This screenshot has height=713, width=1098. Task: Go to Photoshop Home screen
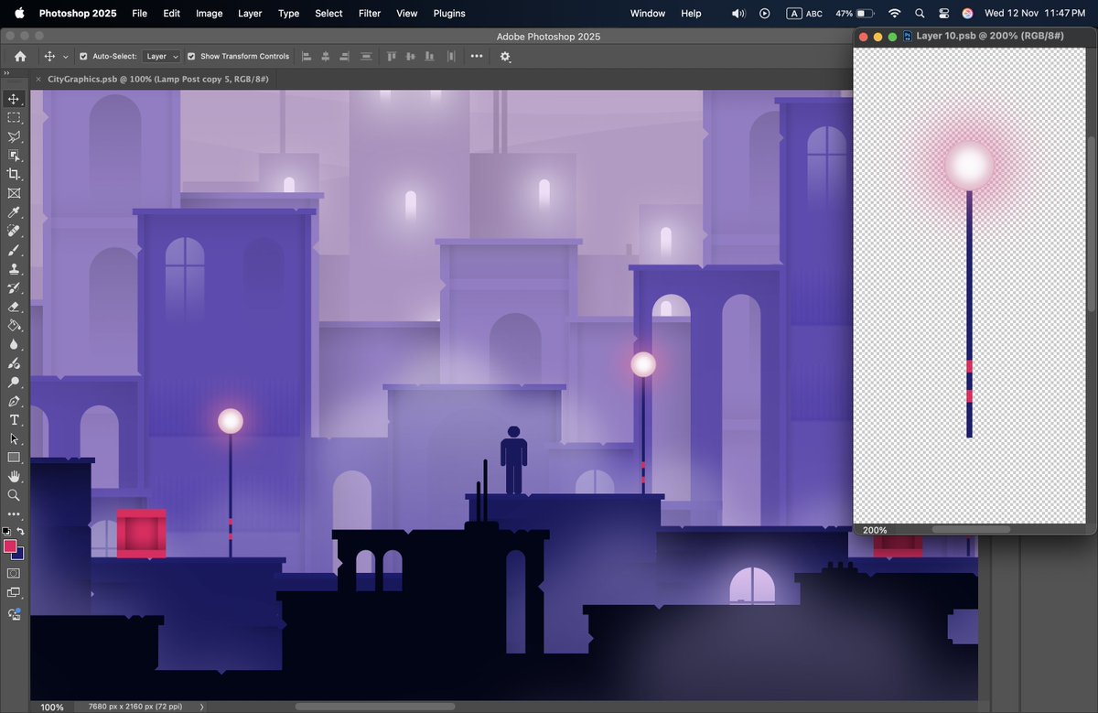20,56
